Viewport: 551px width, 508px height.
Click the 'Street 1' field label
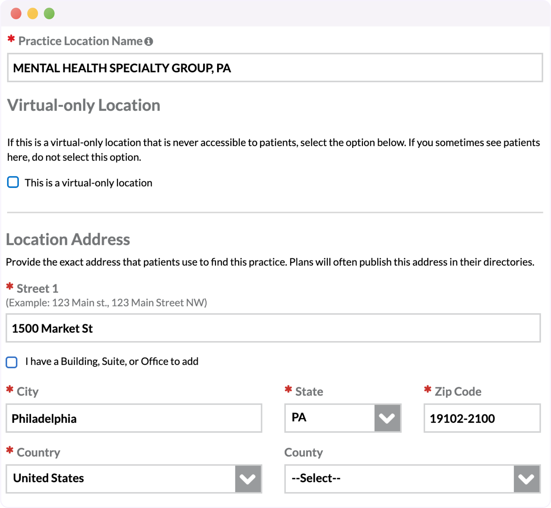(37, 289)
